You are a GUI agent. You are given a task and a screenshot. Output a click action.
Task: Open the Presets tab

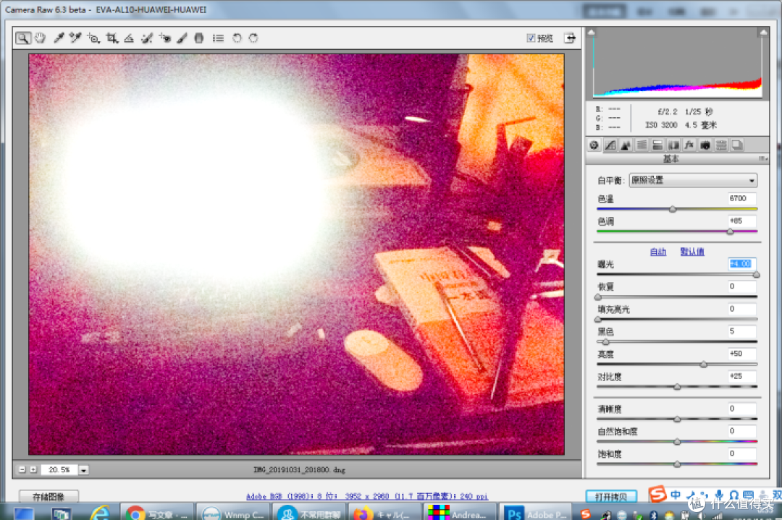(721, 145)
